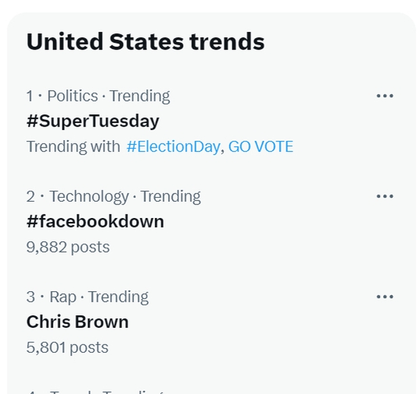Open more options for #facebookdown trend
Viewport: 420px width, 394px height.
pyautogui.click(x=385, y=196)
